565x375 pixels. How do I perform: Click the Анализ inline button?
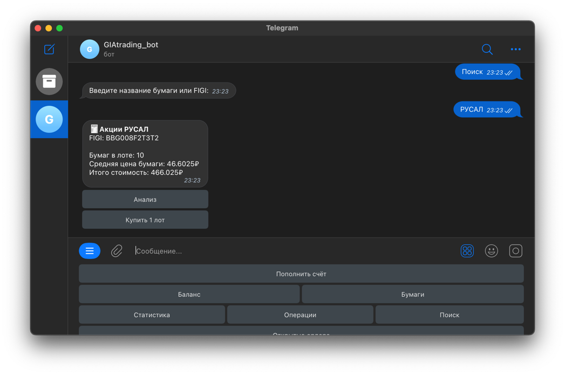(145, 199)
